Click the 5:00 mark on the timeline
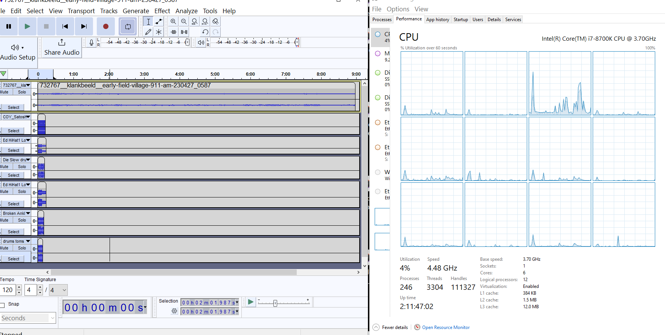The image size is (665, 335). pyautogui.click(x=215, y=74)
